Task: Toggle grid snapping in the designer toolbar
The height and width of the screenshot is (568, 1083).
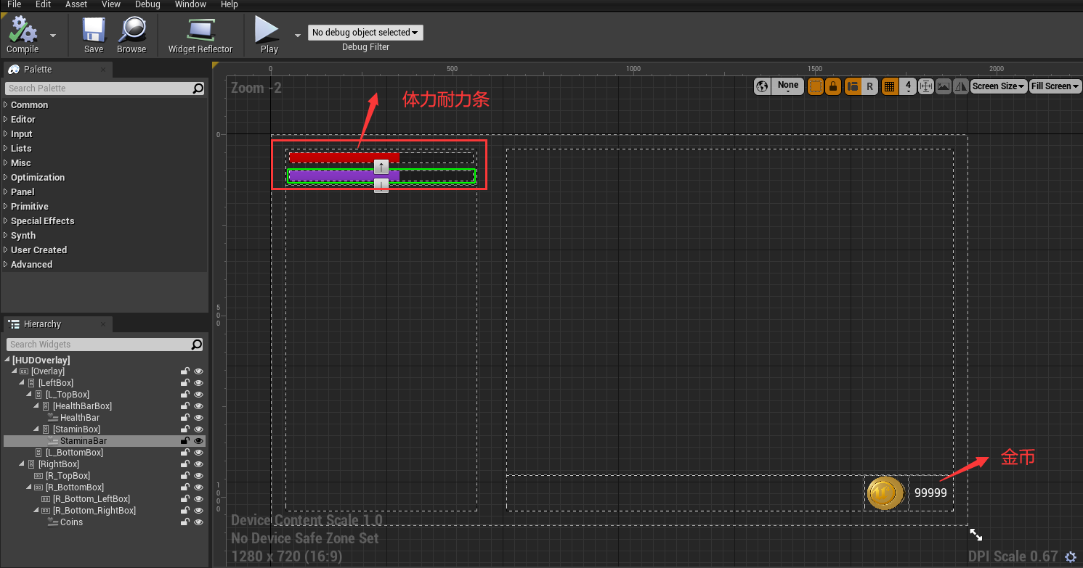Action: (889, 86)
